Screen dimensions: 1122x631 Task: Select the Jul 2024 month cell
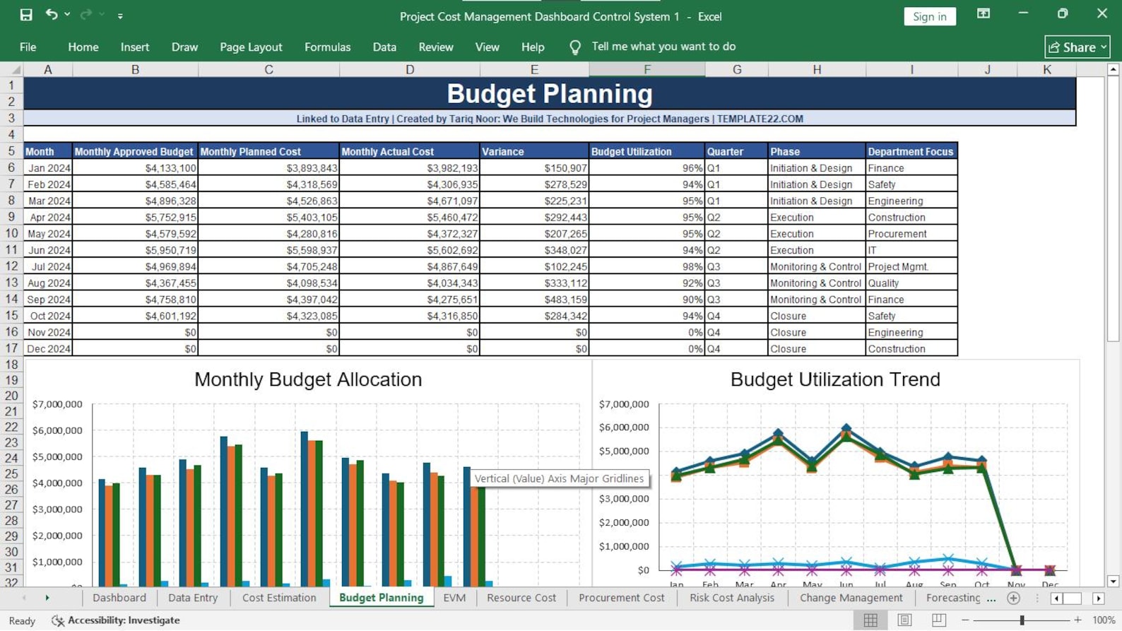(48, 266)
